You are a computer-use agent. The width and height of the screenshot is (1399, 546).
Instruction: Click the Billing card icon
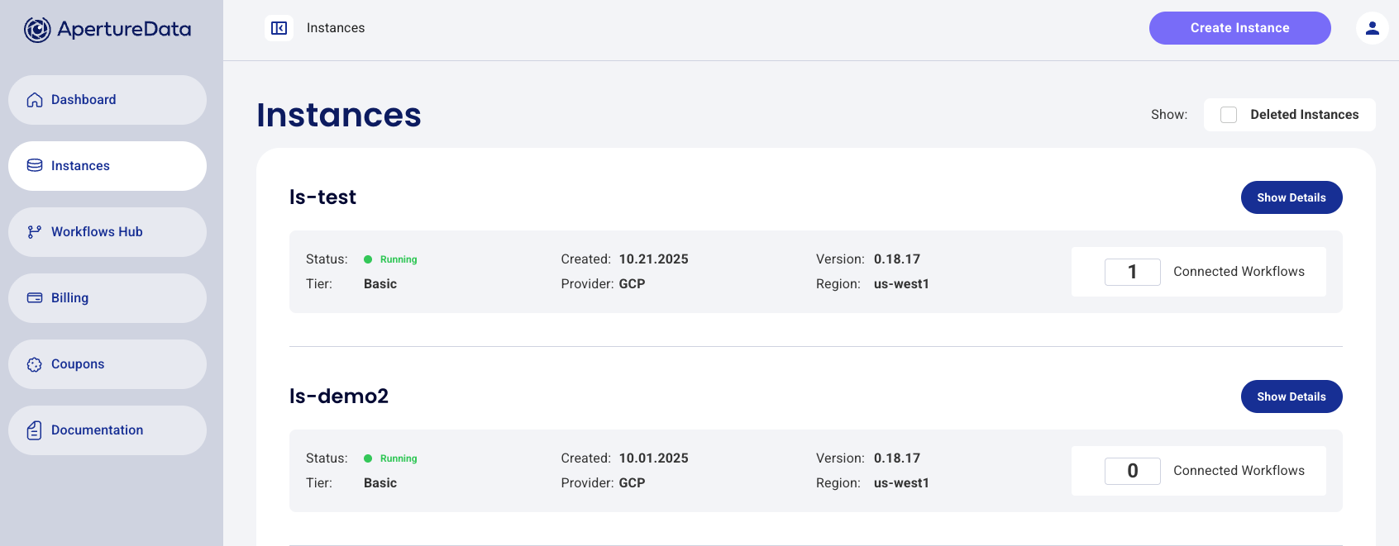[35, 298]
